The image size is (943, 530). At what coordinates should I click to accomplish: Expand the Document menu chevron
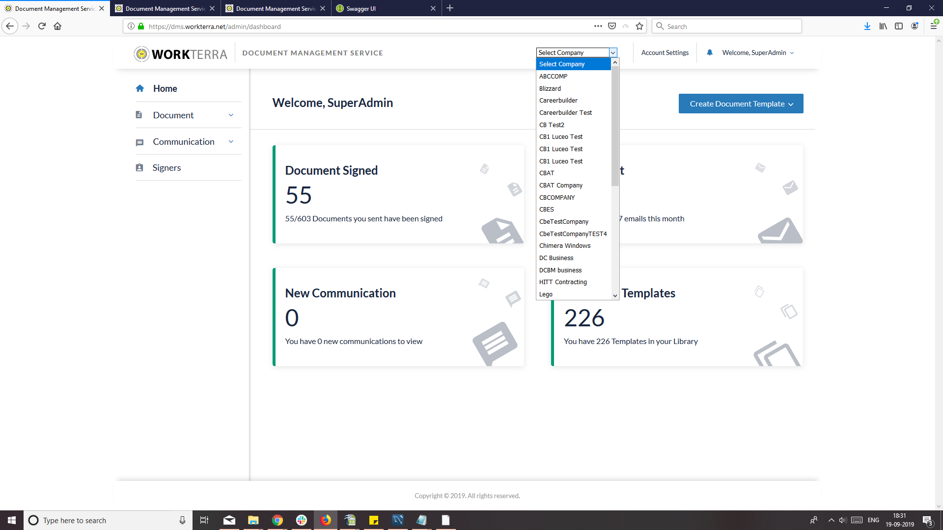tap(231, 115)
